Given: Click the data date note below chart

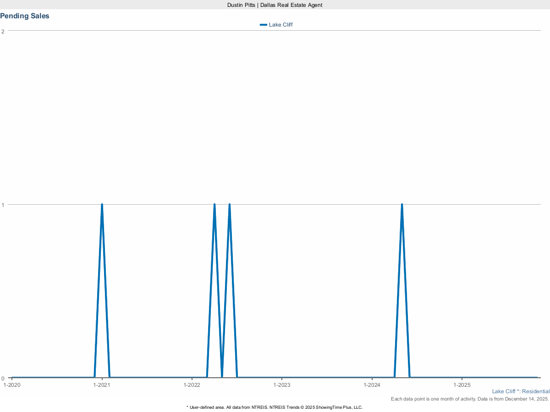Looking at the screenshot, I should (x=470, y=399).
